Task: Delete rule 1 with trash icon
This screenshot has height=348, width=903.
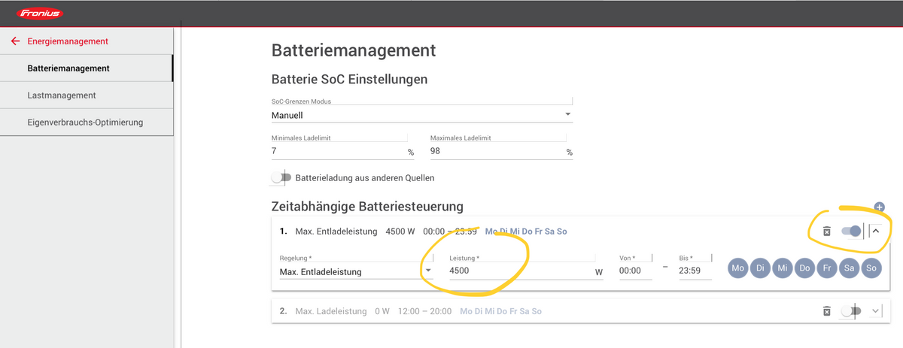Action: tap(826, 231)
